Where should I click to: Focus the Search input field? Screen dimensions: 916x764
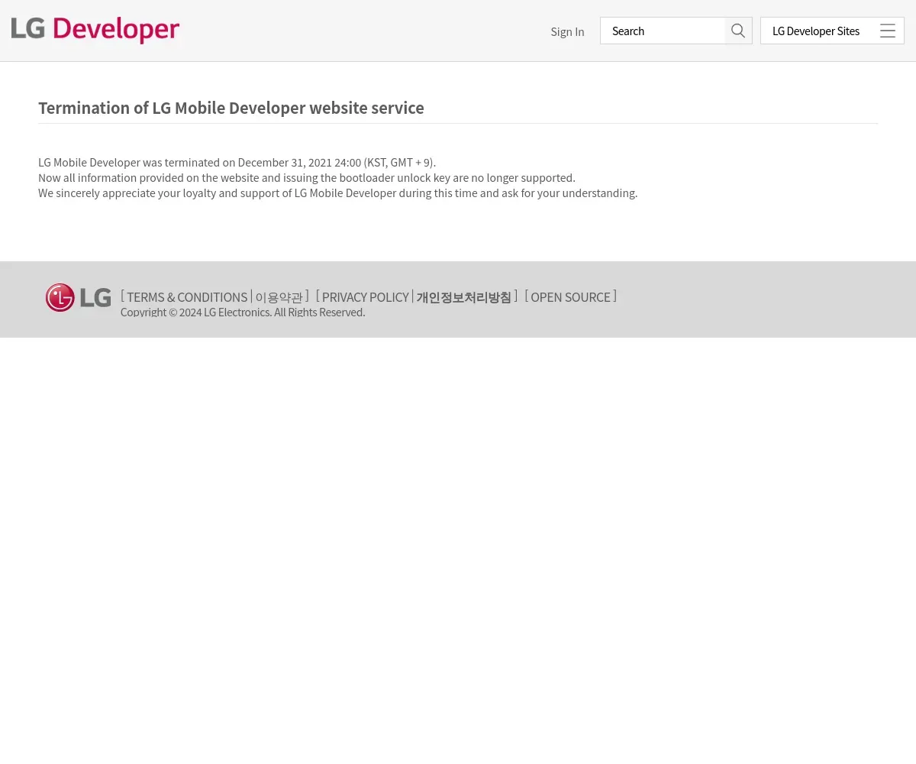coord(663,31)
